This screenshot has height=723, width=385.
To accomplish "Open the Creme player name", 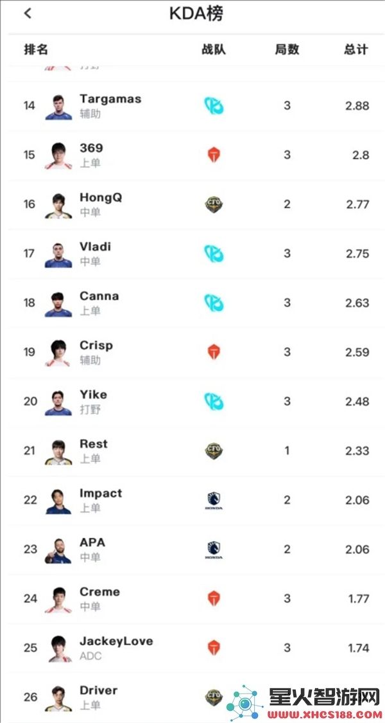I will pyautogui.click(x=99, y=592).
